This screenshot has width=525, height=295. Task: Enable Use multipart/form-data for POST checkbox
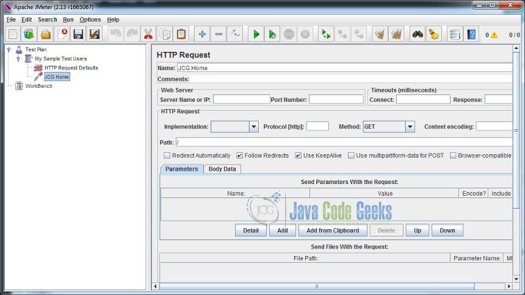click(351, 155)
